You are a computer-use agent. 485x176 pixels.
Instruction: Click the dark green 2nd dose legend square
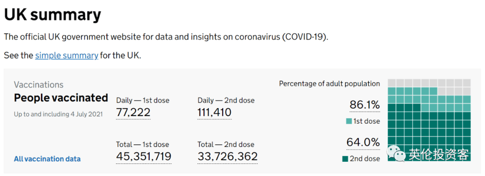click(x=345, y=159)
